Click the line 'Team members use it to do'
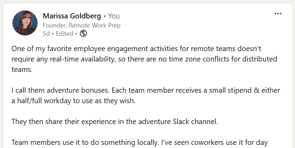 pyautogui.click(x=140, y=142)
